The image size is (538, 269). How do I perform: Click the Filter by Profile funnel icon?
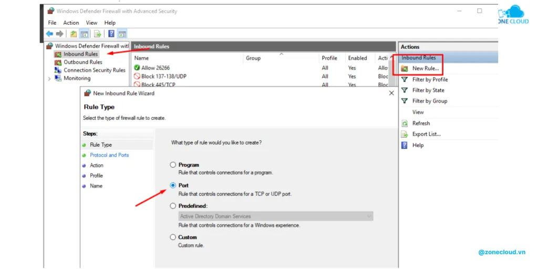click(405, 80)
